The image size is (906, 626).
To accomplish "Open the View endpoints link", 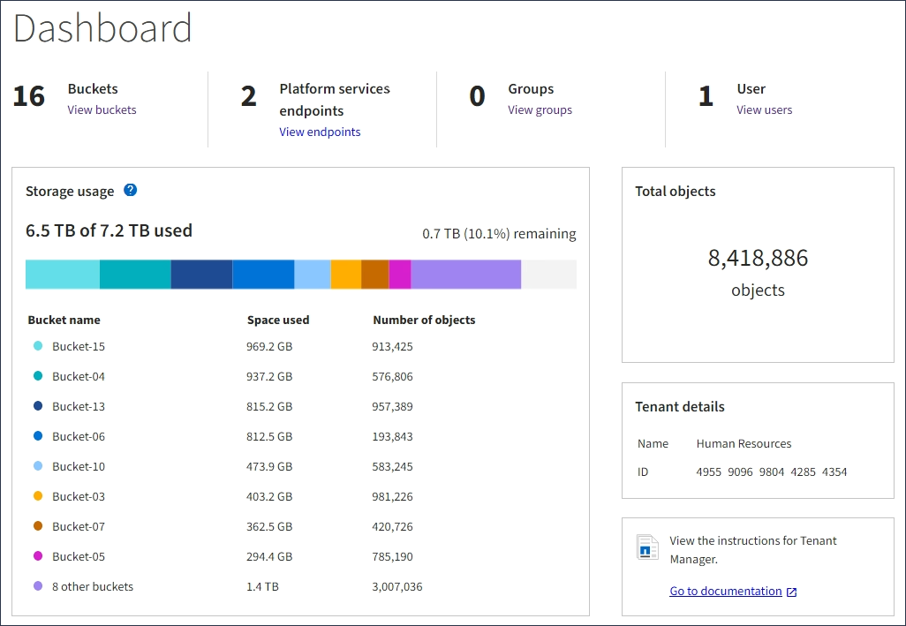I will [320, 132].
